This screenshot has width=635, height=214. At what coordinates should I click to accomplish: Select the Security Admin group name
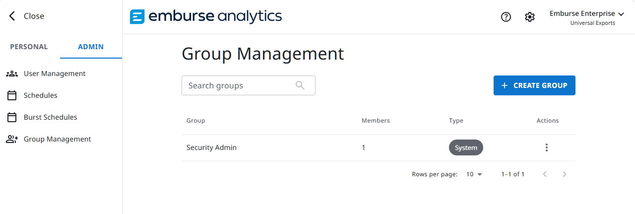pos(211,147)
